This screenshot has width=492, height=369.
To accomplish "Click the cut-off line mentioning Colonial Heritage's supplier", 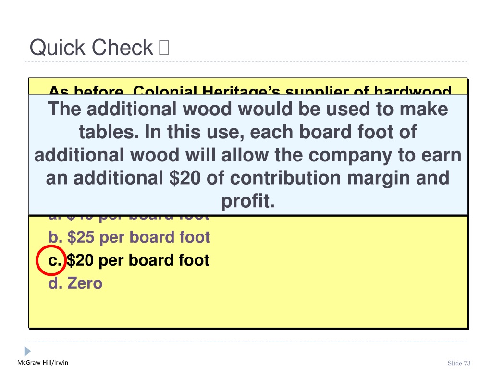I will coord(250,90).
